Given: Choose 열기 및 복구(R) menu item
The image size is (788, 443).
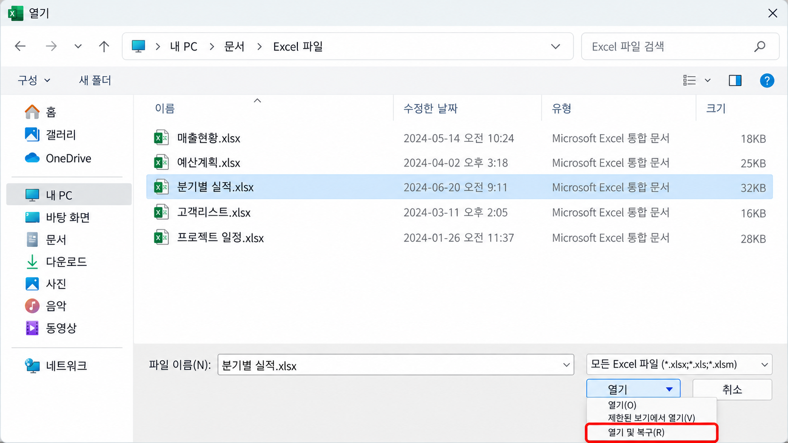Looking at the screenshot, I should click(652, 433).
